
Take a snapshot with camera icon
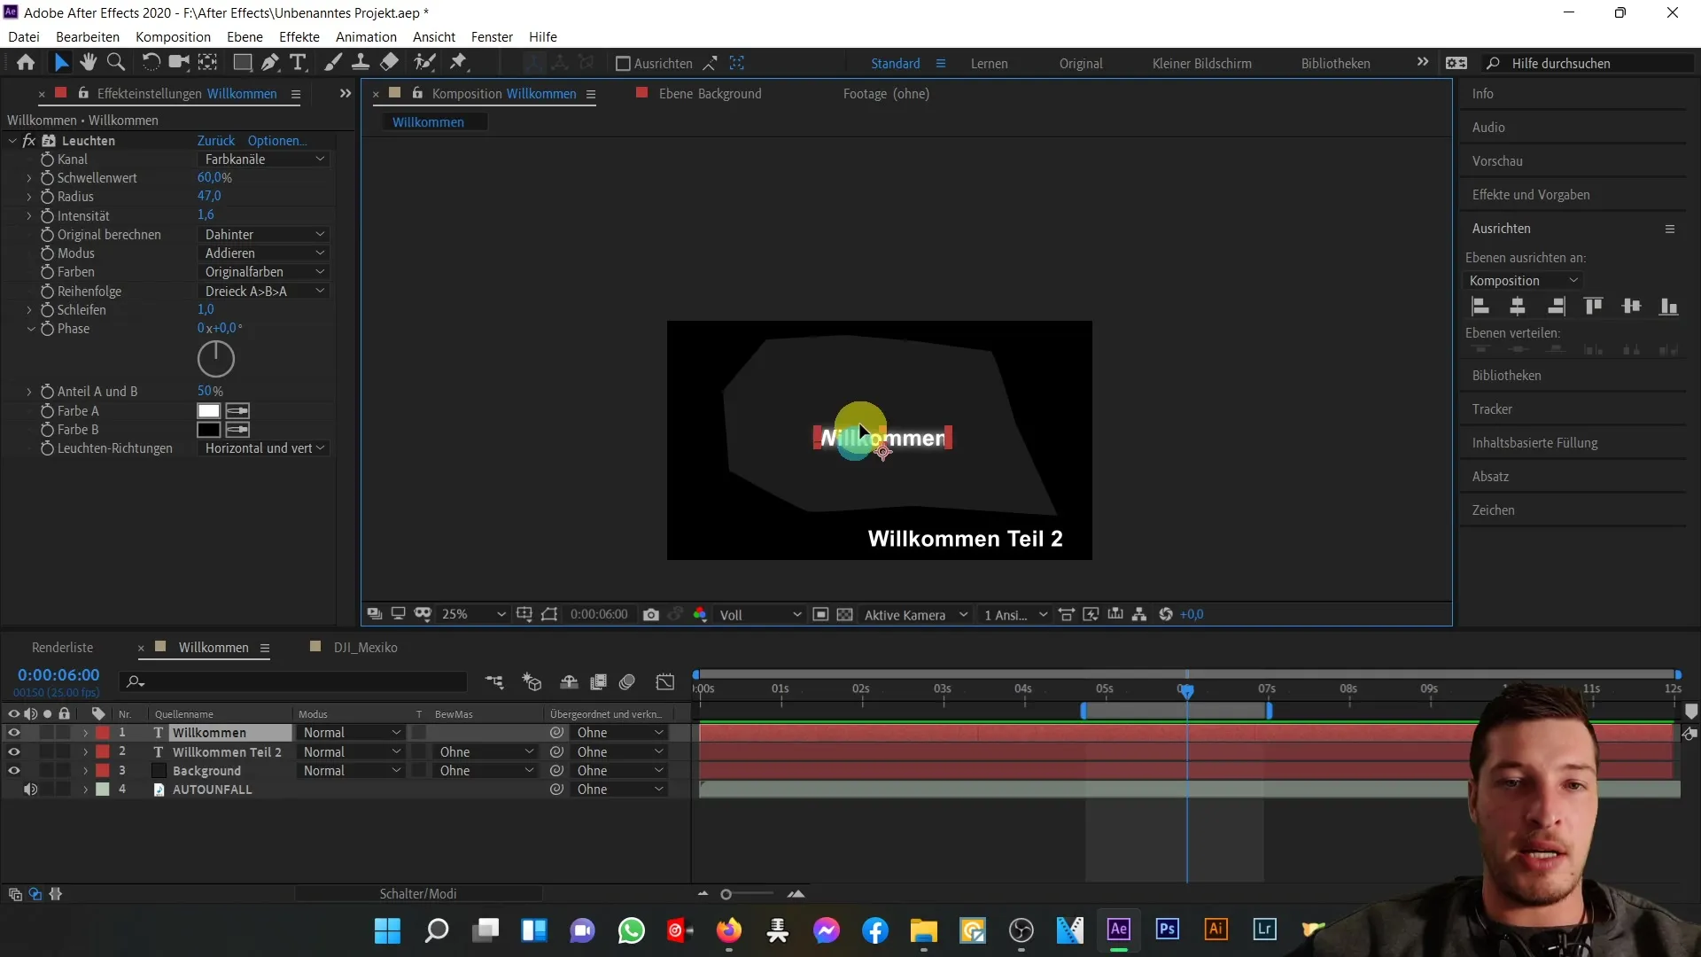click(x=651, y=615)
